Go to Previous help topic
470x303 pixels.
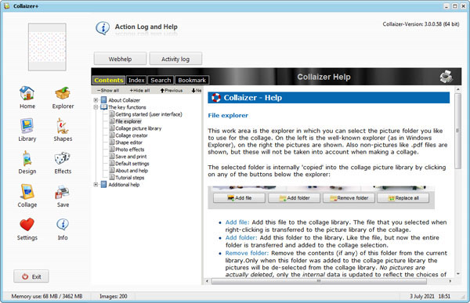pyautogui.click(x=172, y=90)
